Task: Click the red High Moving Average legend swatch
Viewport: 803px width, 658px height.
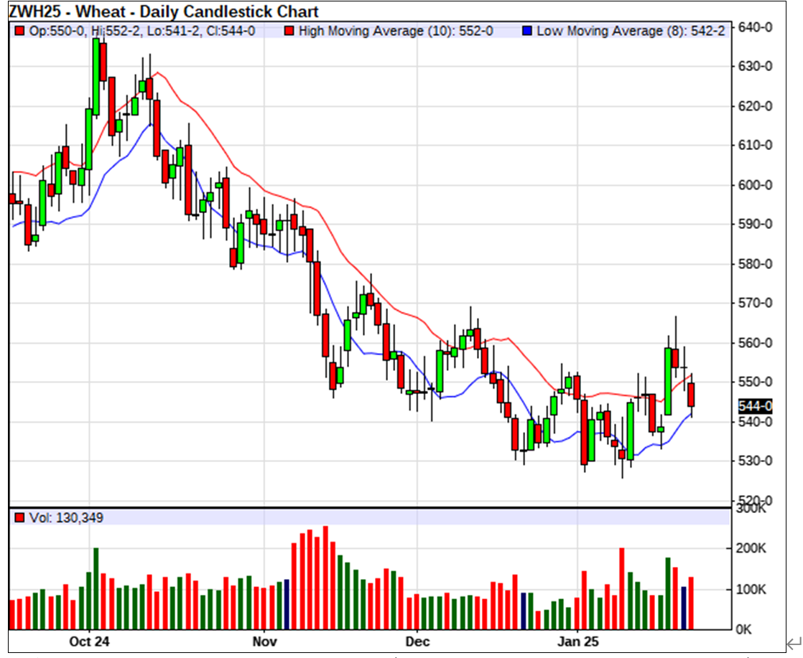Action: (289, 31)
